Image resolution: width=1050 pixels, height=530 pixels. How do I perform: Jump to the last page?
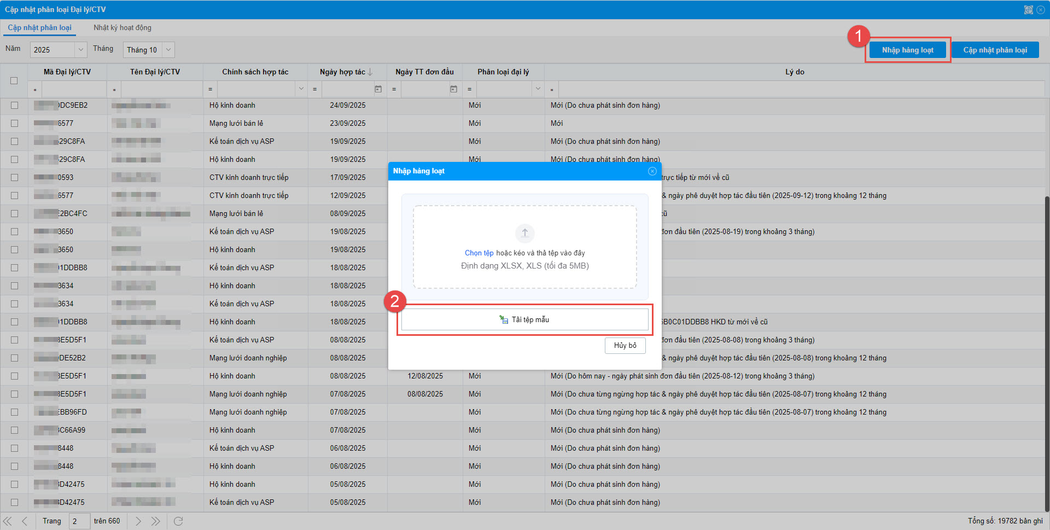(156, 521)
